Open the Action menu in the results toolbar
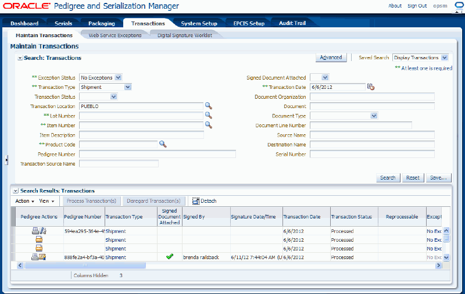Screen dimensions: 465x294 [x=24, y=201]
